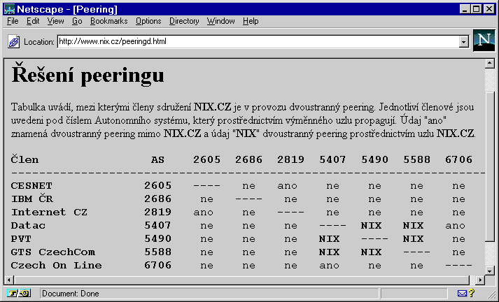Click the '5490' column header

(x=375, y=159)
